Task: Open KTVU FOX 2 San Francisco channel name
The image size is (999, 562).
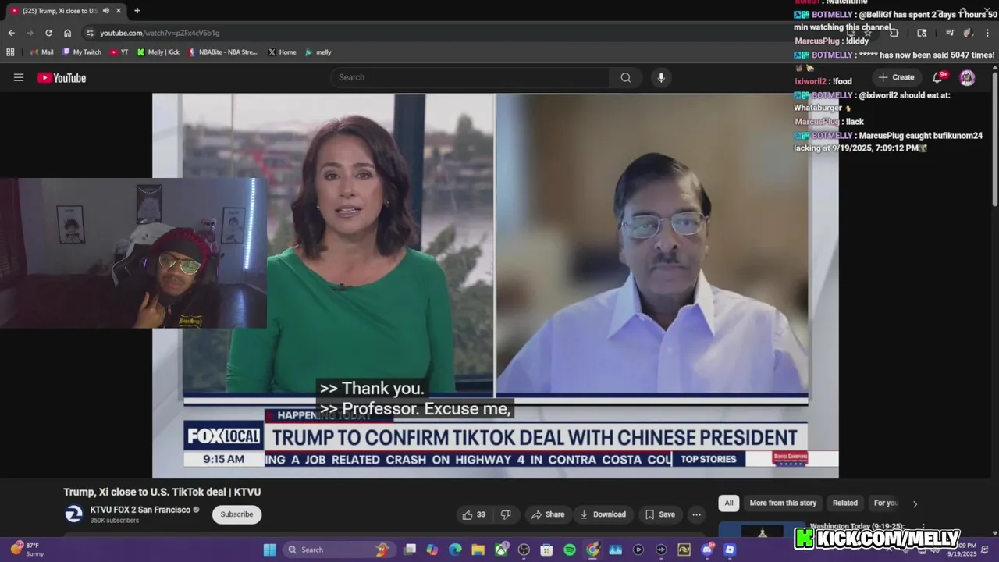Action: pos(140,510)
